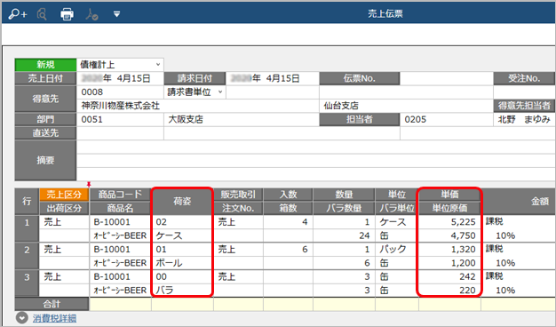
Task: Click the 大阪支店 department name
Action: [186, 120]
